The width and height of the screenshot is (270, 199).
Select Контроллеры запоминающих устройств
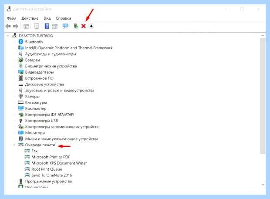click(x=62, y=127)
